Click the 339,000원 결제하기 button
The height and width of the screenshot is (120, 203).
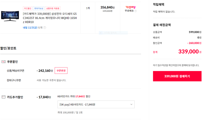click(177, 76)
